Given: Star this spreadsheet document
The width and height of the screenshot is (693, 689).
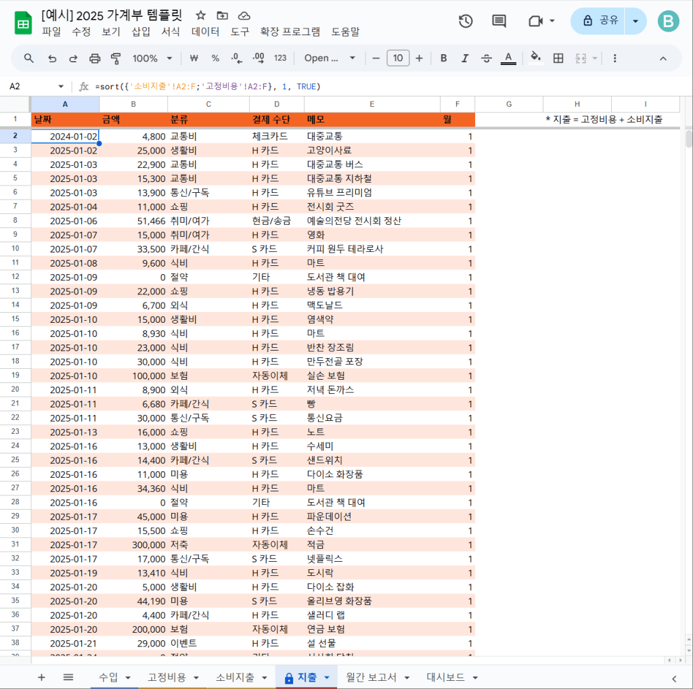Looking at the screenshot, I should click(200, 16).
